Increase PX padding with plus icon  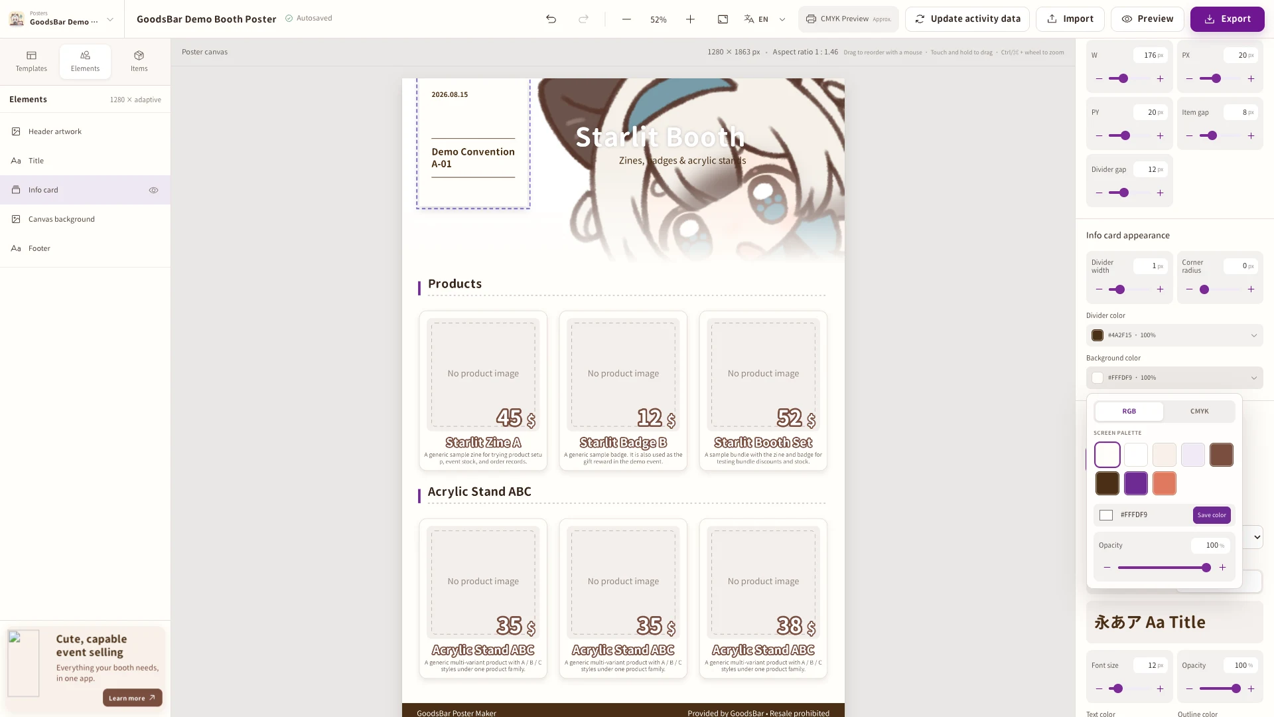[x=1251, y=78]
